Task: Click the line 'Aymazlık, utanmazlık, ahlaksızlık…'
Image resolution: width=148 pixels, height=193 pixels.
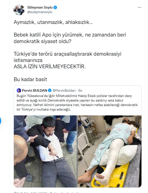Action: pos(53,22)
